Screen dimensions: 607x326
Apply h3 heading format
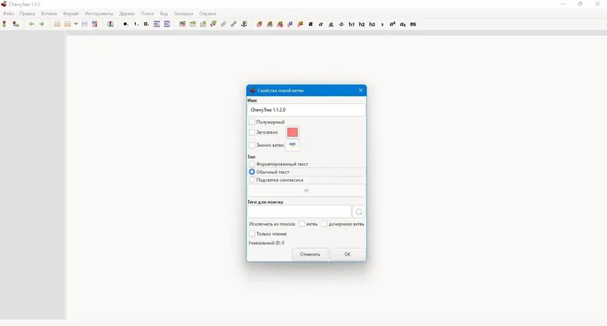pos(372,24)
